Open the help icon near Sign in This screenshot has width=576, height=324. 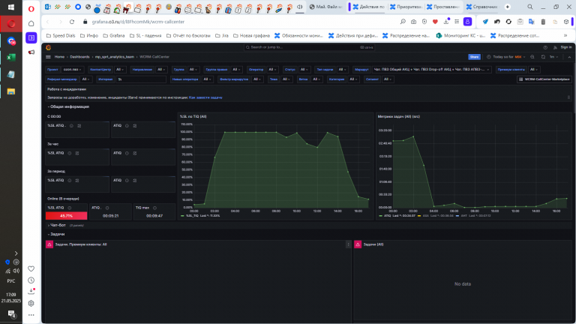(545, 47)
